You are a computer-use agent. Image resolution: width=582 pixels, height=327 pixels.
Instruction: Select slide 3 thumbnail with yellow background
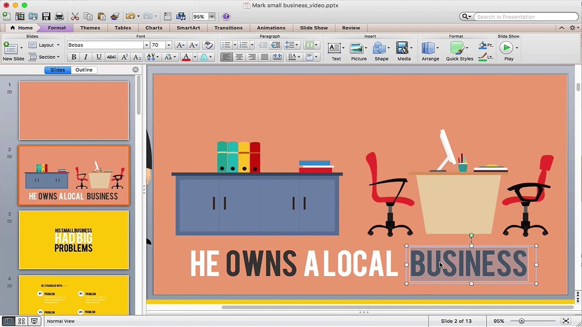click(x=74, y=240)
